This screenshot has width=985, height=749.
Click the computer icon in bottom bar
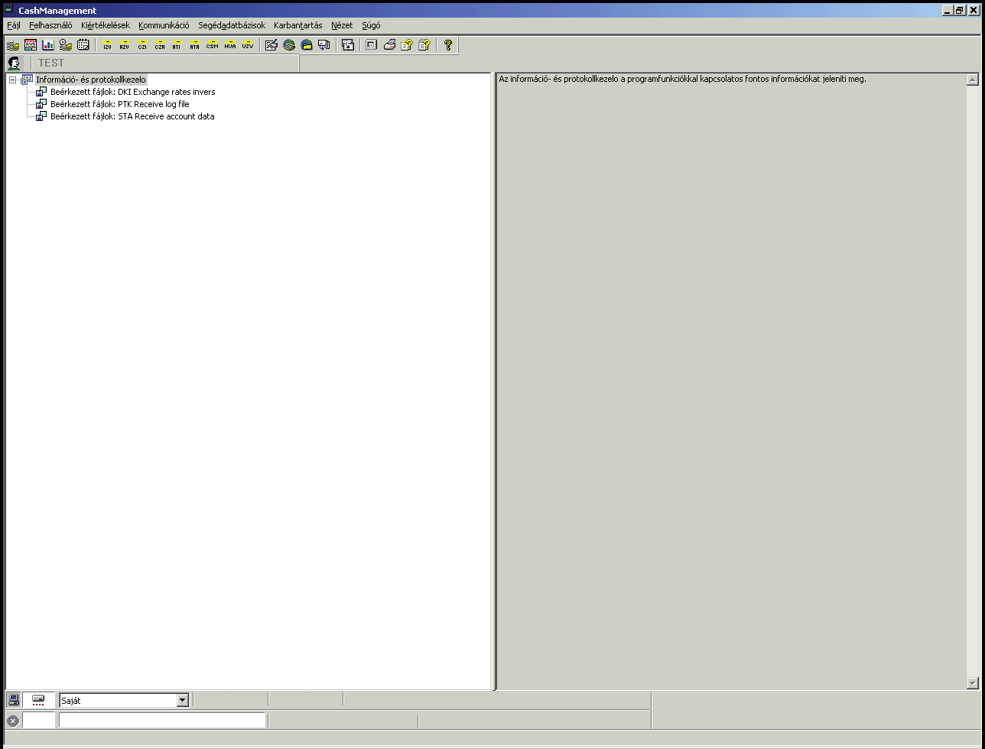13,699
